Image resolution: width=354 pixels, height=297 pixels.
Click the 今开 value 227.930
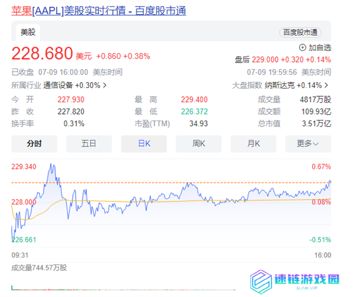click(71, 99)
